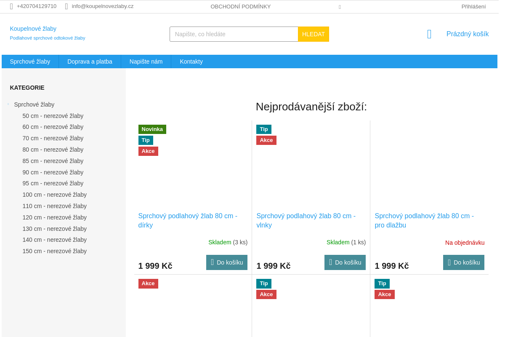Click the KATEGORIE sidebar heading
505x337 pixels.
point(27,88)
